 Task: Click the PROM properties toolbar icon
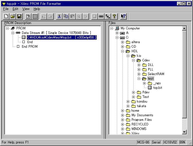(28, 16)
